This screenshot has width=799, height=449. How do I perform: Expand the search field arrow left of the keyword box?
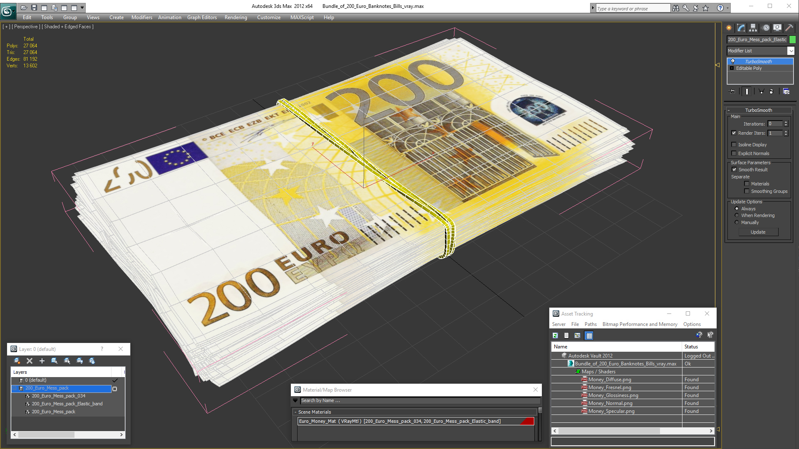(593, 8)
